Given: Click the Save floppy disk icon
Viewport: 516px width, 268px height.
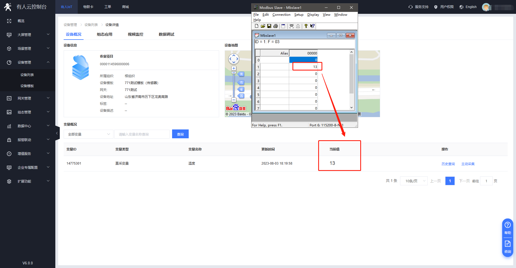Looking at the screenshot, I should [269, 26].
